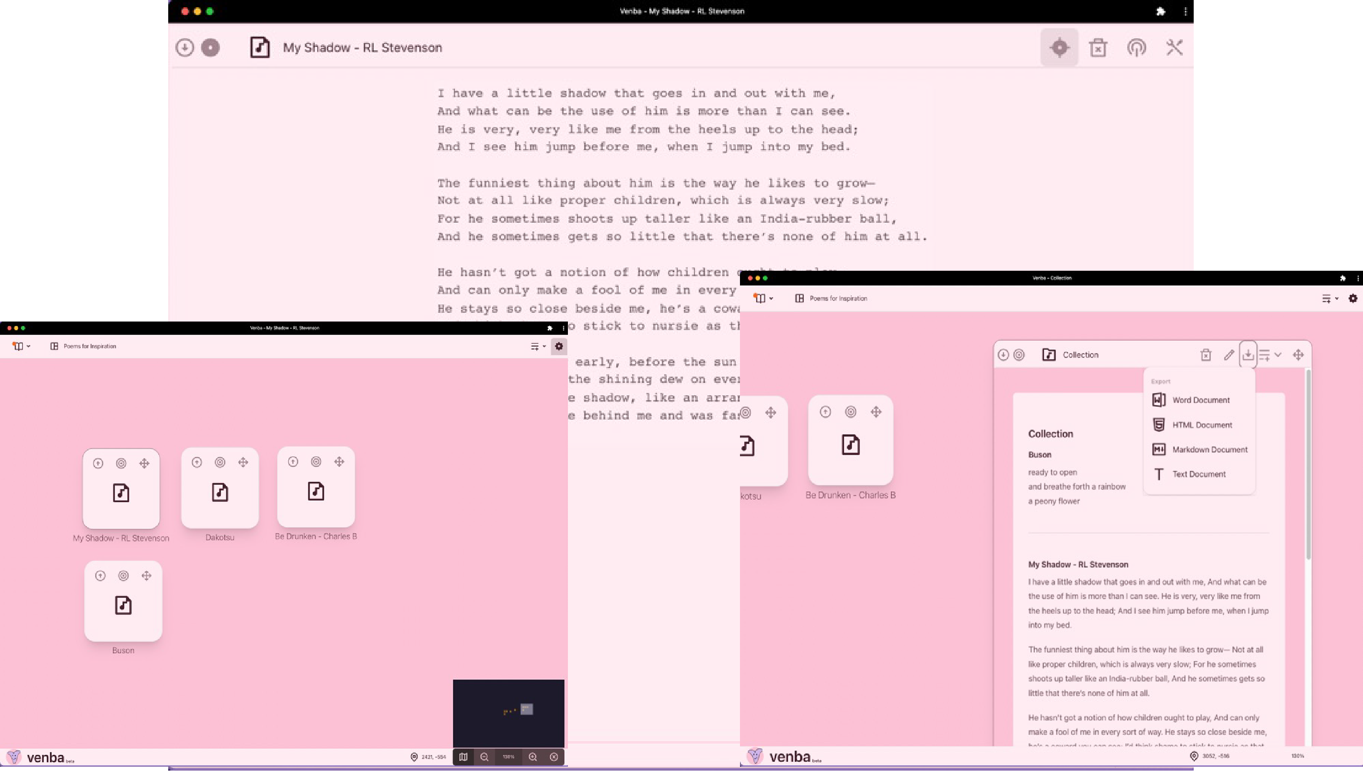Screen dimensions: 1363x771
Task: Click Poems for Inspiration in bottom-left window
Action: pyautogui.click(x=90, y=346)
